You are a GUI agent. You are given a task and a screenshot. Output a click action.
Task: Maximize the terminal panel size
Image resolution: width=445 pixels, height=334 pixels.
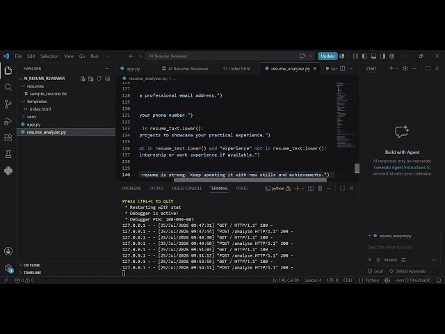pyautogui.click(x=342, y=189)
